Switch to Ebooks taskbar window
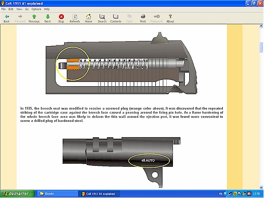The height and width of the screenshot is (198, 264). pyautogui.click(x=57, y=194)
